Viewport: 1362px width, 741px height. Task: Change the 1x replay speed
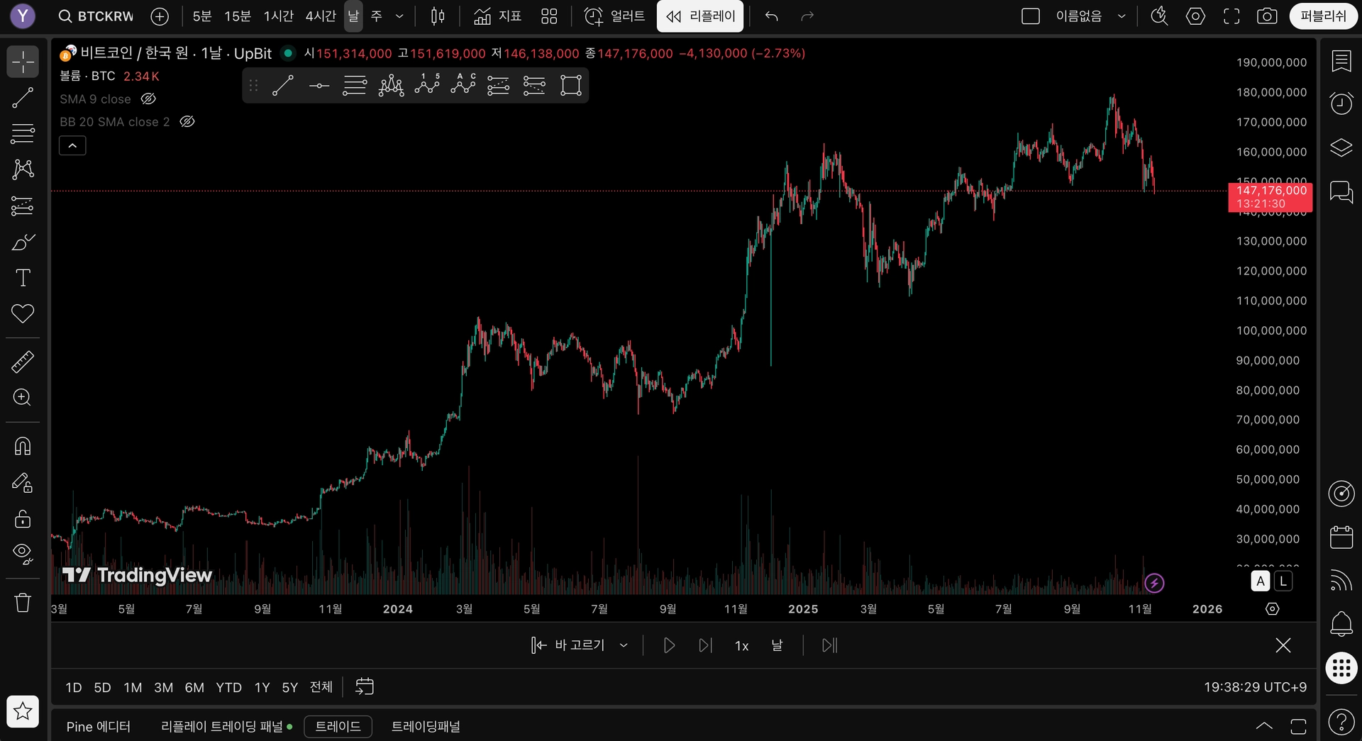pos(742,645)
